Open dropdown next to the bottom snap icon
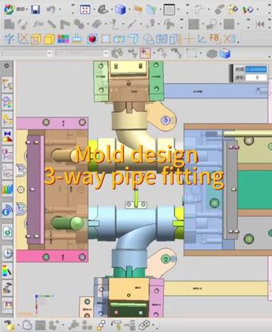The height and width of the screenshot is (332, 272). (x=18, y=325)
